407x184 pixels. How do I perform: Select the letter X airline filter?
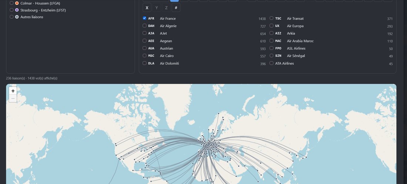coord(147,8)
